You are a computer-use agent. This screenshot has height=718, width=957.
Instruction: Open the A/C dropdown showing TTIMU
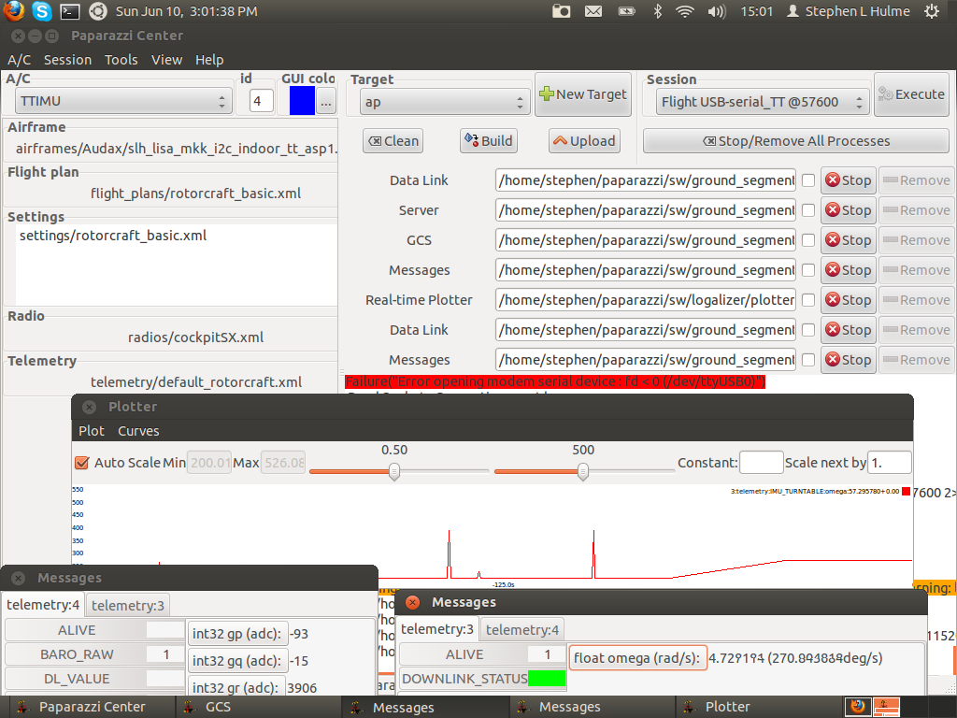coord(123,101)
